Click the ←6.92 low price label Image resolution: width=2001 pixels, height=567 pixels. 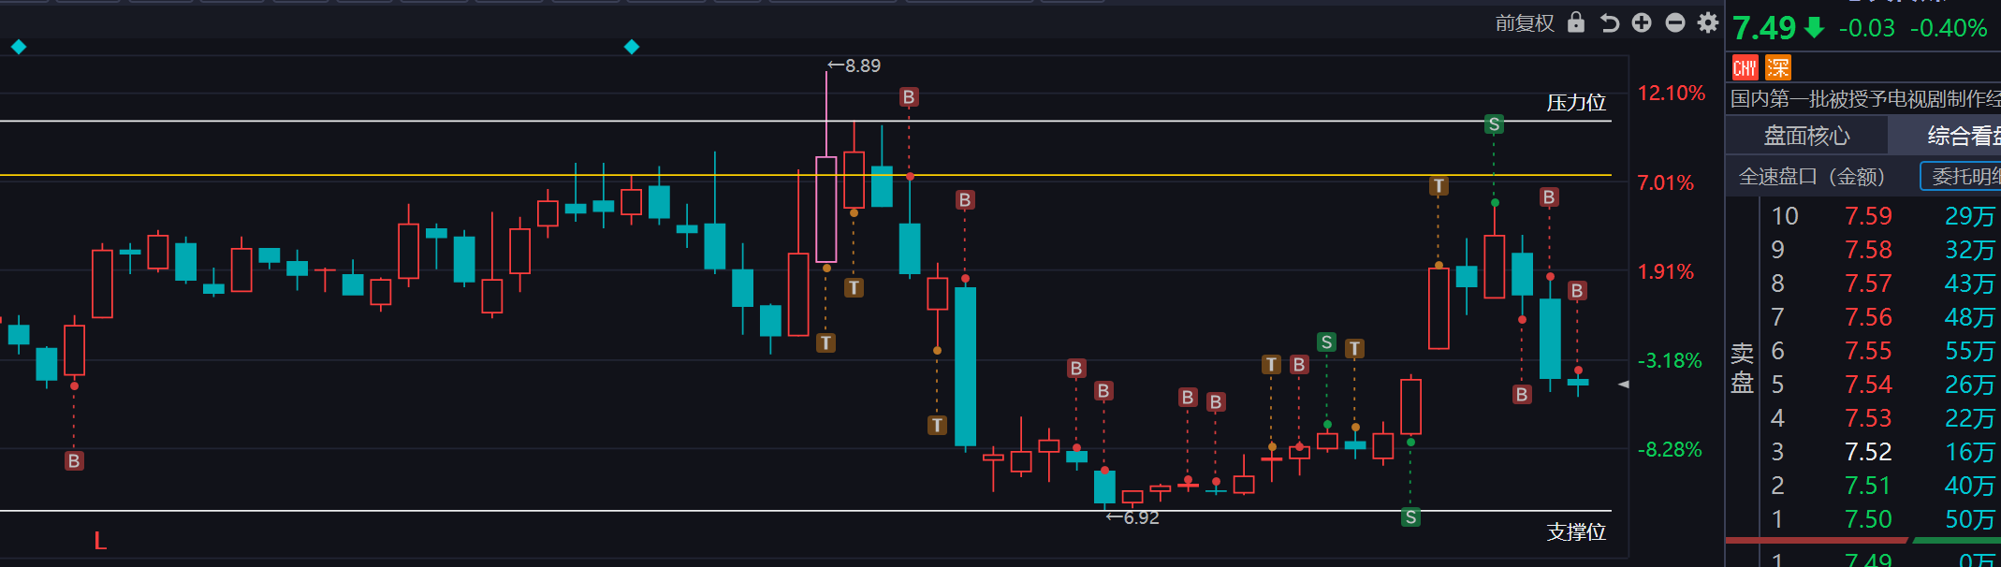coord(1132,517)
